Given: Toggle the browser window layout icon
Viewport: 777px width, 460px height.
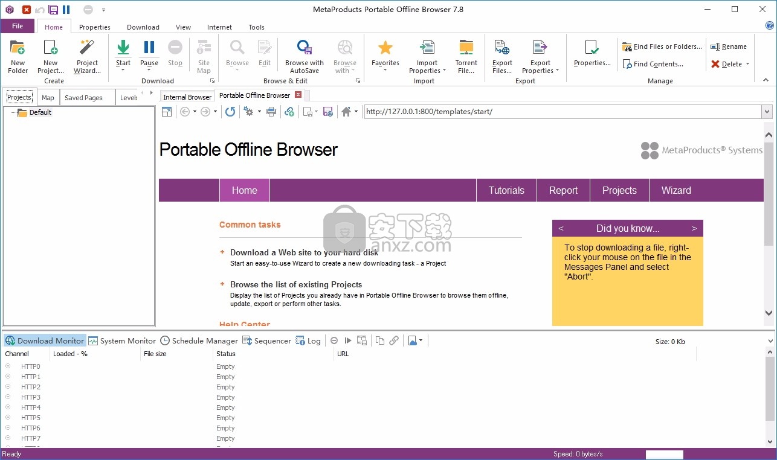Looking at the screenshot, I should [167, 112].
